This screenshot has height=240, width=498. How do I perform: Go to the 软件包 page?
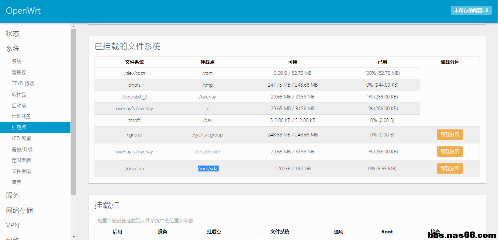pos(19,95)
